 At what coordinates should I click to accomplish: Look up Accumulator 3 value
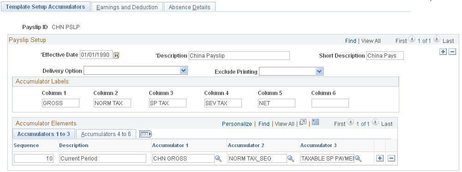pos(358,159)
